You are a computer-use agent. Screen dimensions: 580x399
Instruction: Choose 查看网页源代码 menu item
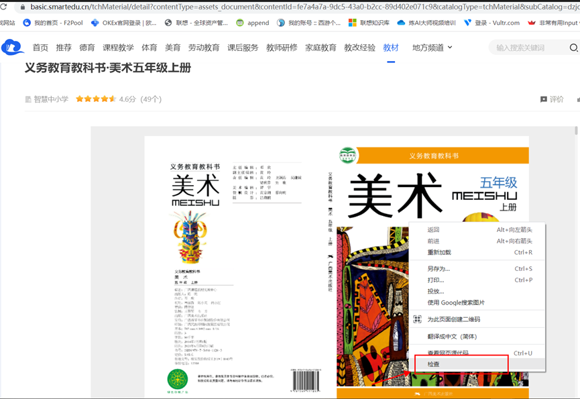pyautogui.click(x=477, y=353)
